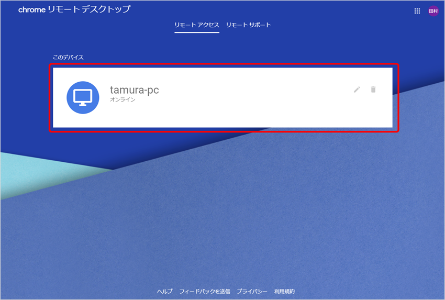Open the 利用規約 footer link

[284, 291]
